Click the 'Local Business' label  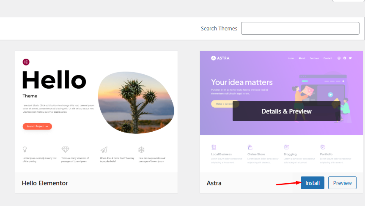(x=221, y=154)
